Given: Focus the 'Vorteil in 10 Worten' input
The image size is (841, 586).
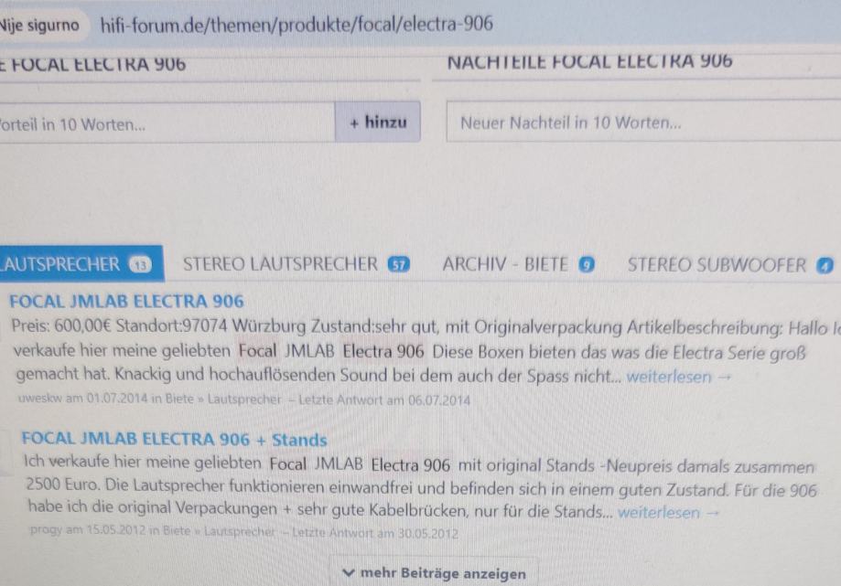Looking at the screenshot, I should (167, 123).
